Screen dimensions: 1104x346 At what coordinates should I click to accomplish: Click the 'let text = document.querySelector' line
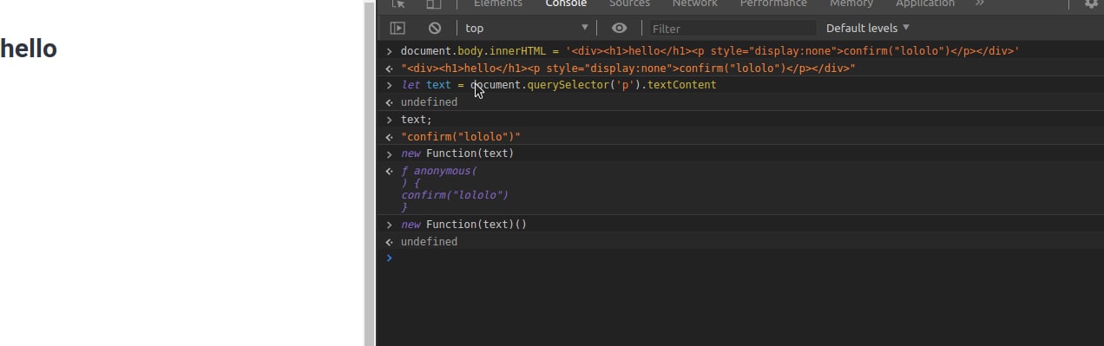point(558,85)
